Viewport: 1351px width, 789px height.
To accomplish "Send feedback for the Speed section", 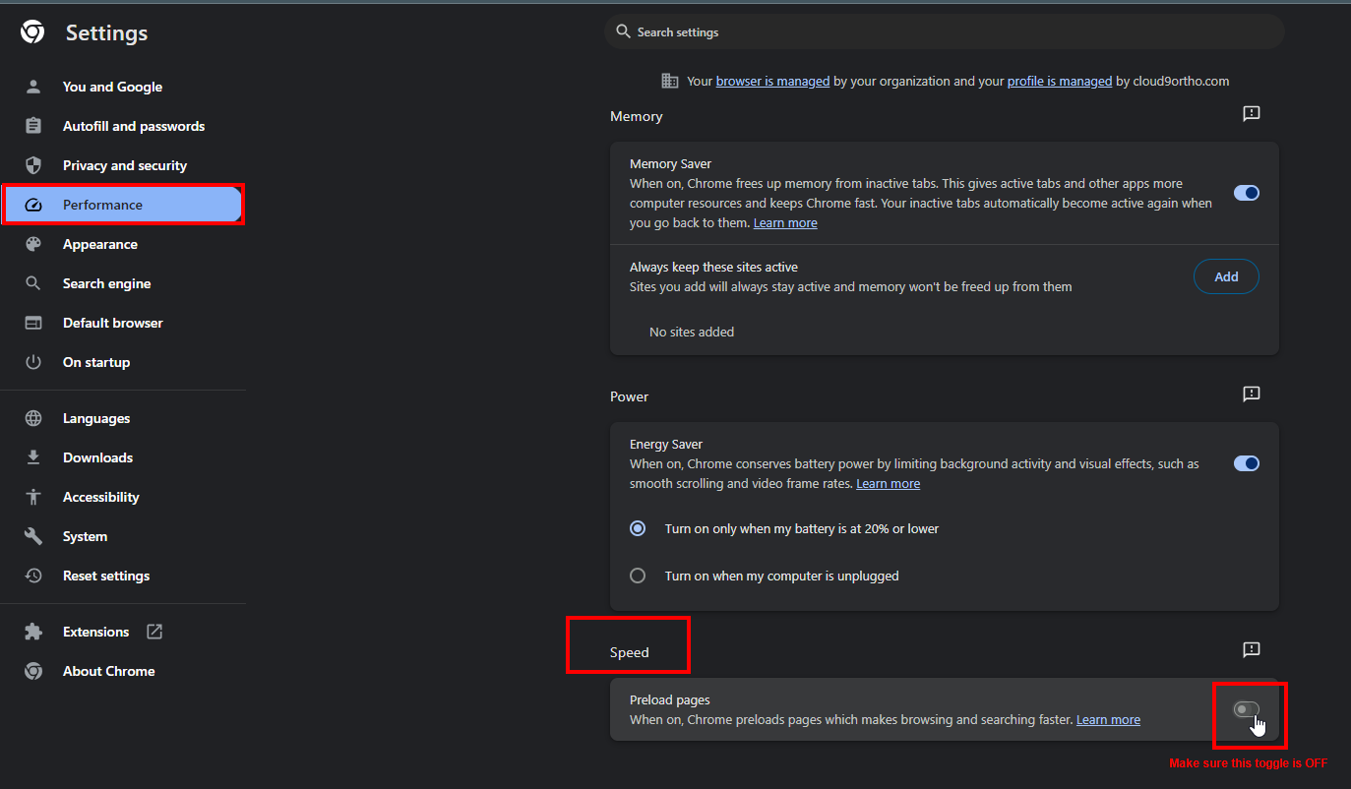I will click(x=1252, y=650).
